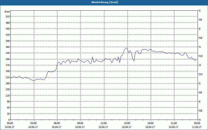Select the SE compass label between 120 and 150
Image resolution: width=208 pixels, height=130 pixels.
pos(200,93)
